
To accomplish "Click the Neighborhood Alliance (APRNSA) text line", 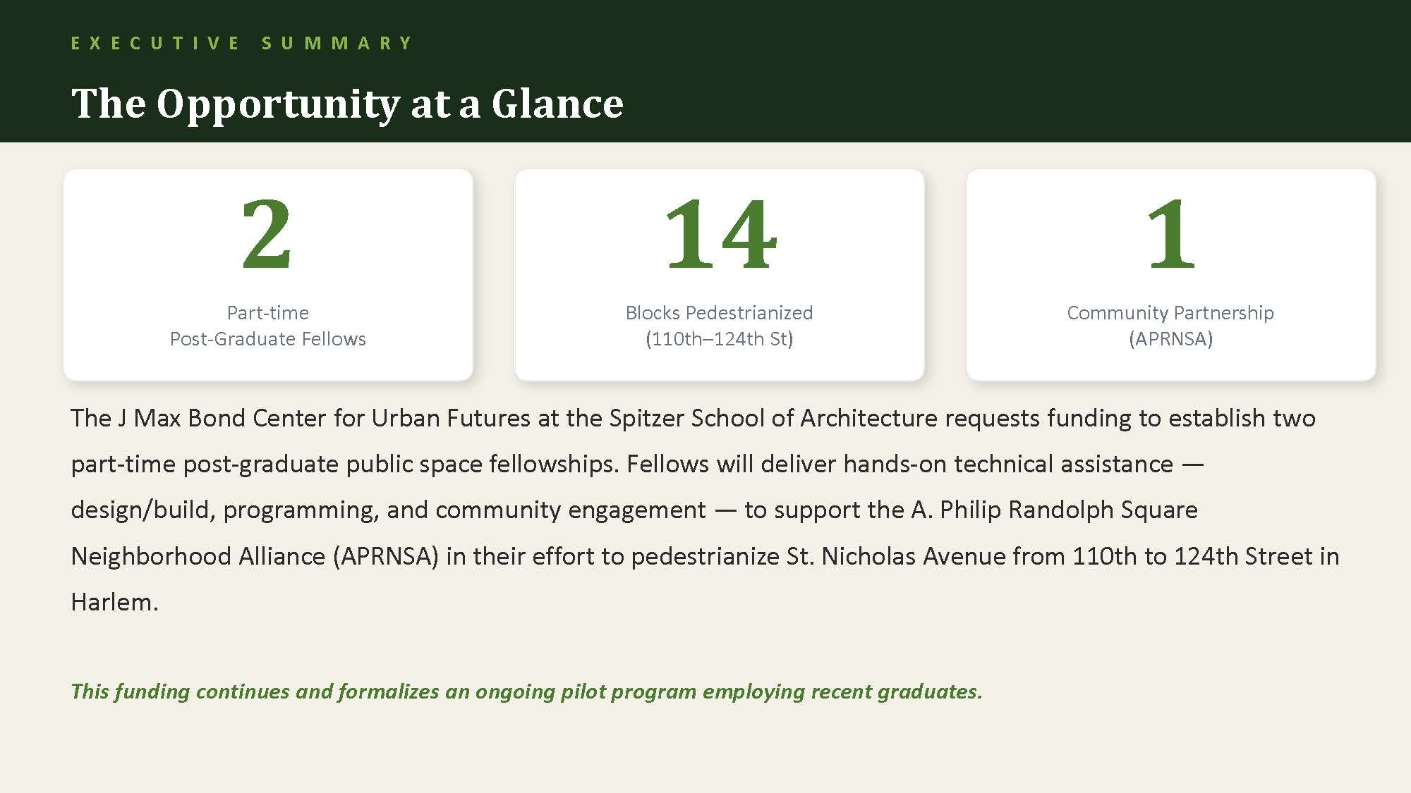I will coord(705,556).
